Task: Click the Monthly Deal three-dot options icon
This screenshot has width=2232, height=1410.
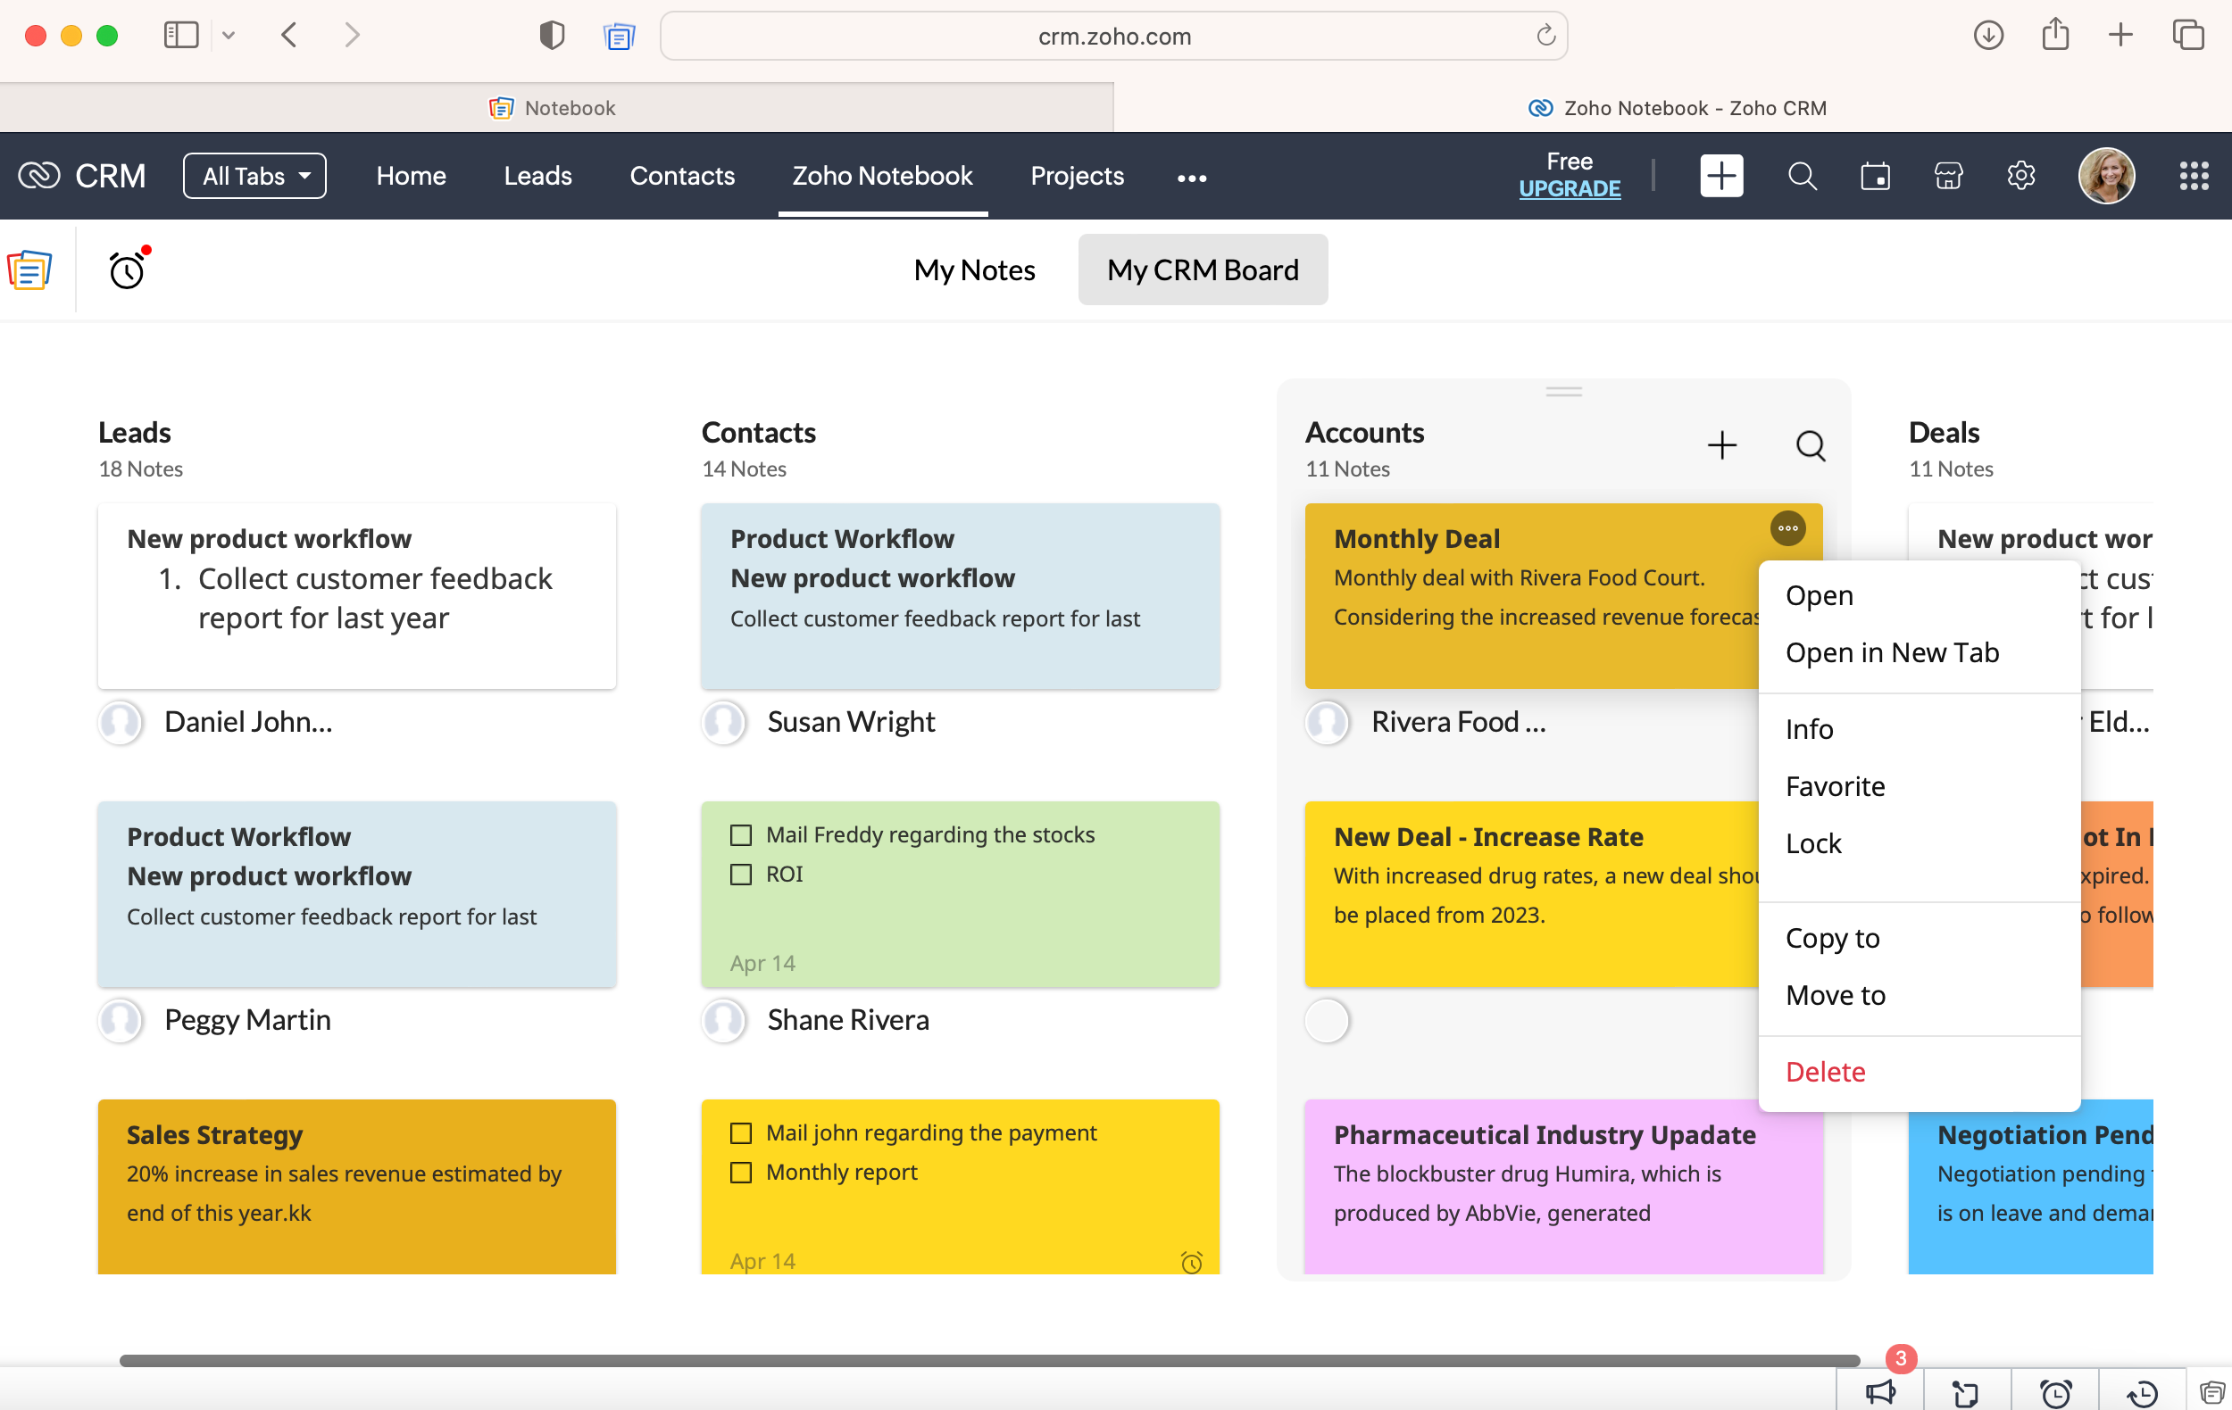Action: (1787, 528)
